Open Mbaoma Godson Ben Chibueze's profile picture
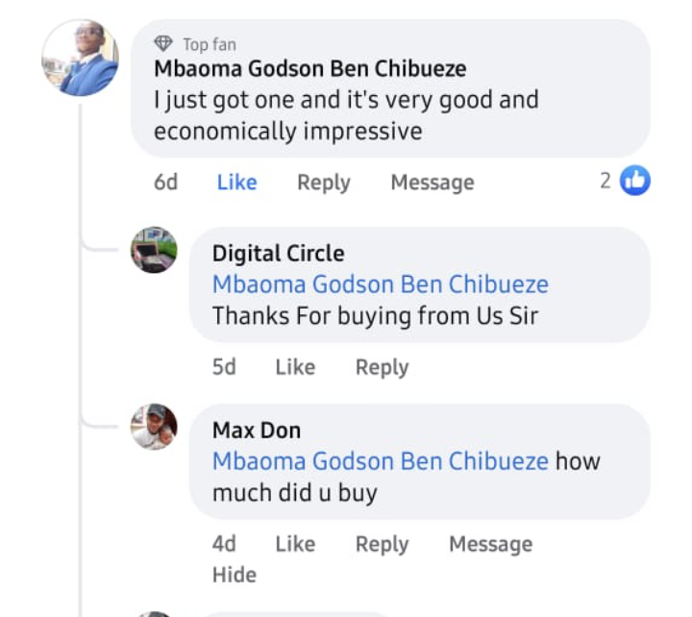Screen dimensions: 692x617 click(x=80, y=59)
